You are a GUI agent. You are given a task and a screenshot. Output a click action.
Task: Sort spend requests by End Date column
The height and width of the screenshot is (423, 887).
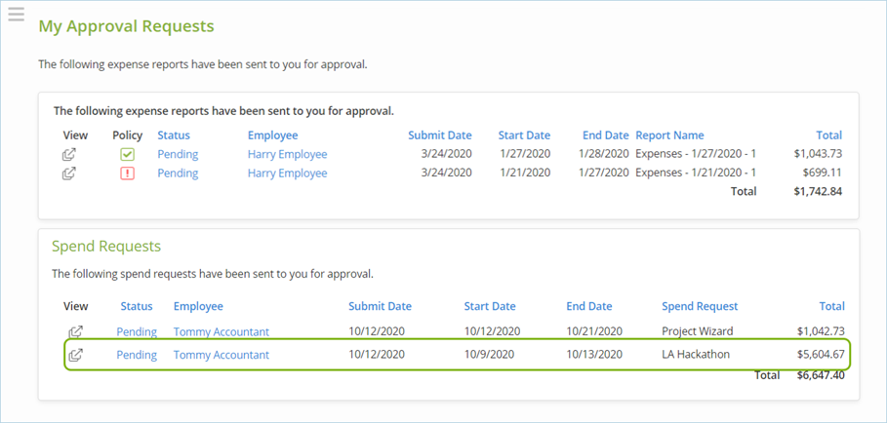[x=589, y=306]
